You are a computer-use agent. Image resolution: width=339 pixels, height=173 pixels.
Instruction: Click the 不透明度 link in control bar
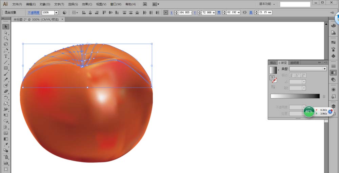point(33,13)
